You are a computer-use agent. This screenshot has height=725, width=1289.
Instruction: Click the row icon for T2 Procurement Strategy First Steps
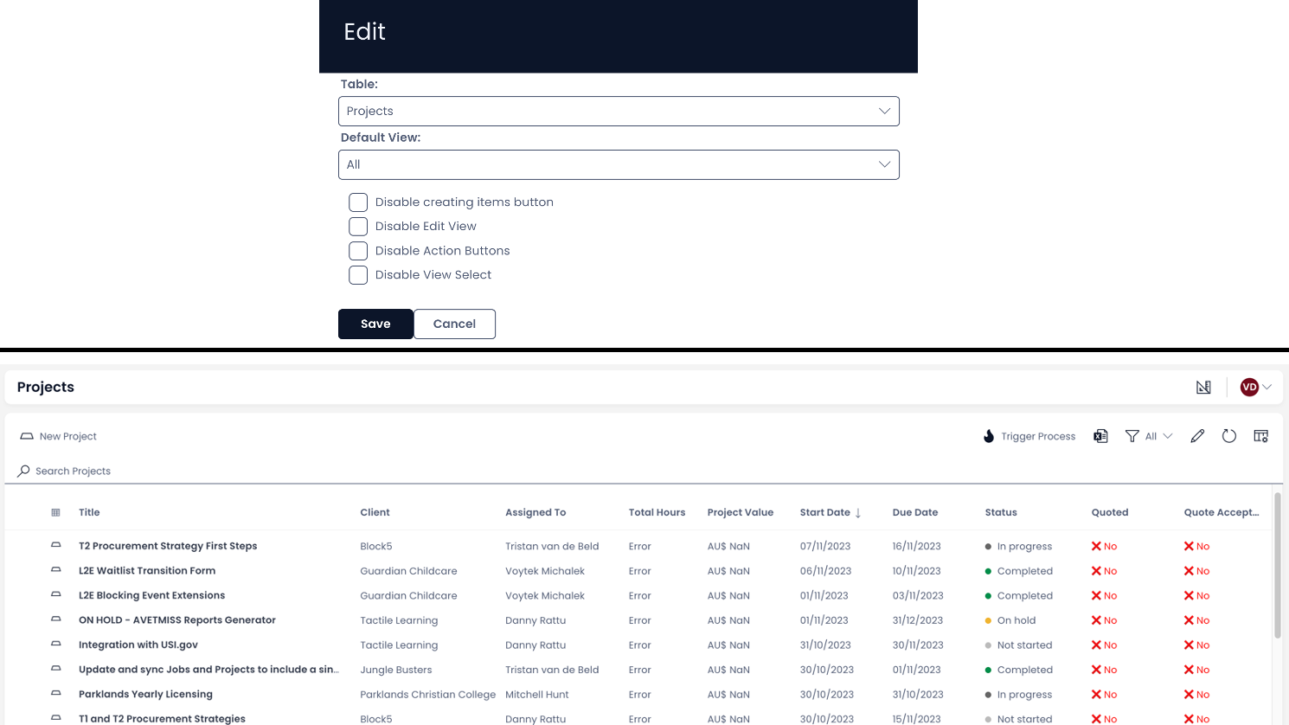pos(56,546)
